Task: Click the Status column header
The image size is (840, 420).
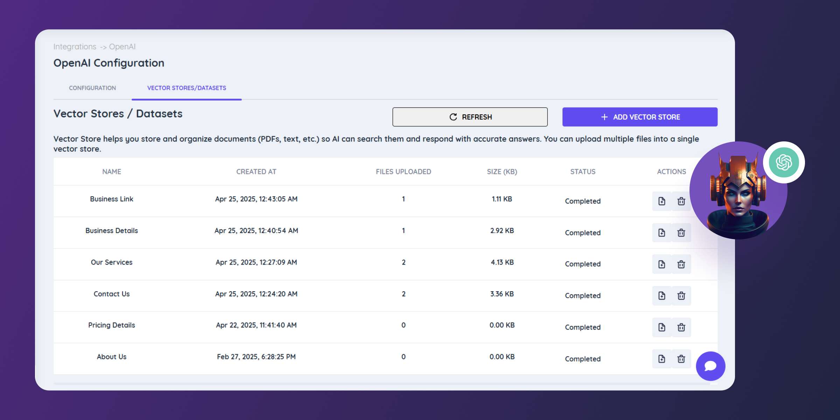Action: 583,171
